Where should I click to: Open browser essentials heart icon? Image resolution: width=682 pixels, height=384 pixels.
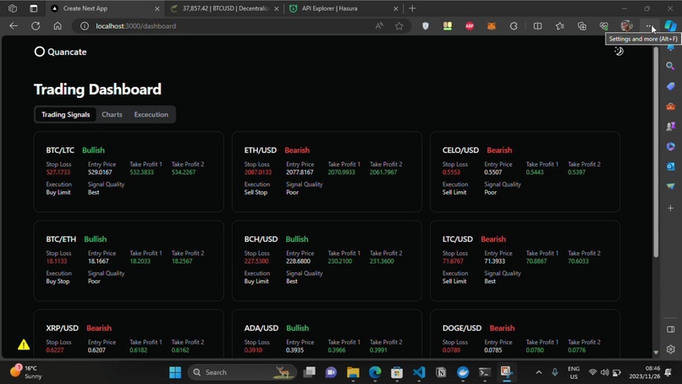click(x=603, y=26)
